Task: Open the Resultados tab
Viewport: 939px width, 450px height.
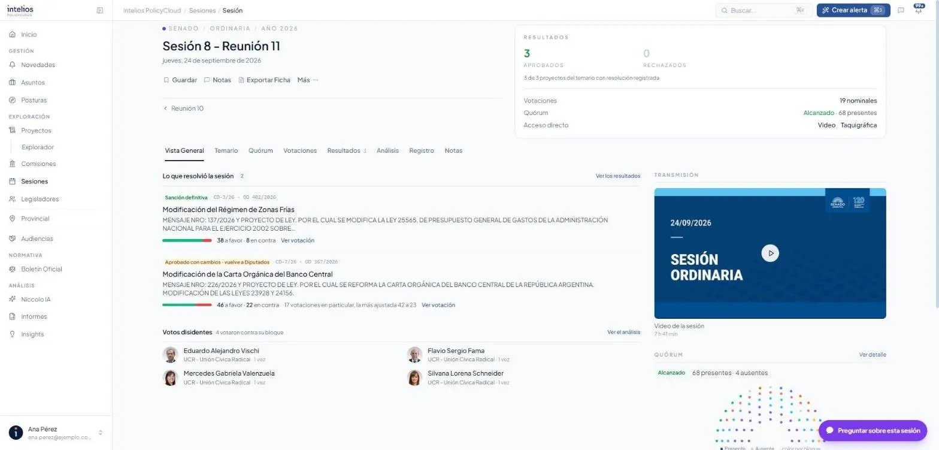Action: 347,150
